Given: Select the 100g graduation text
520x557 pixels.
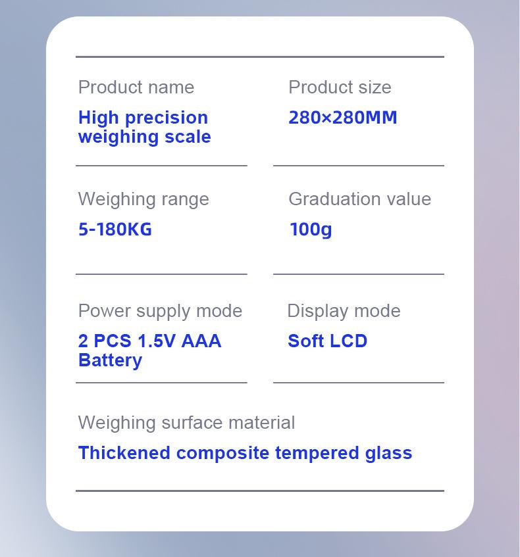Looking at the screenshot, I should [x=310, y=230].
